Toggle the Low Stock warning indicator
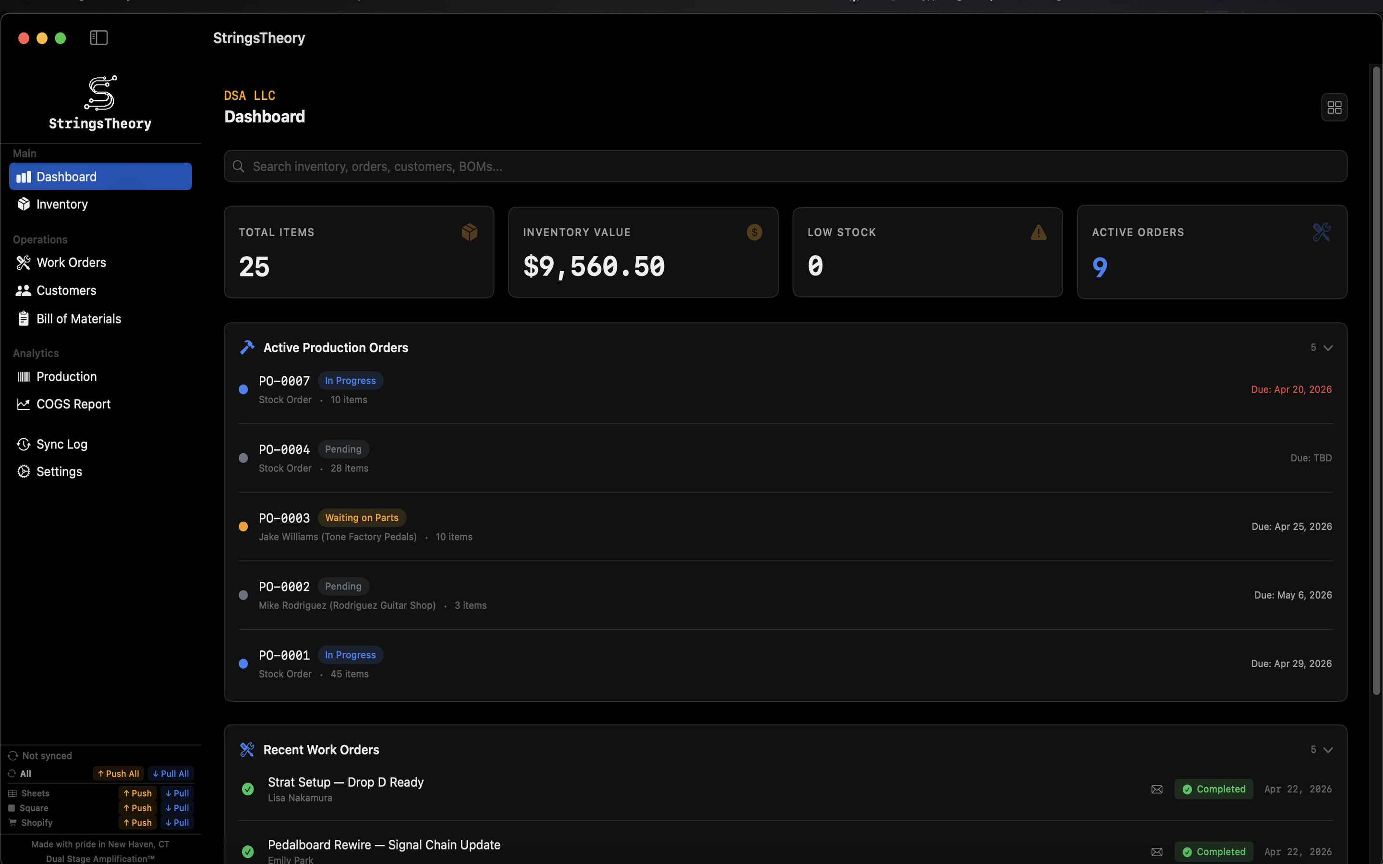The image size is (1383, 864). (1037, 232)
